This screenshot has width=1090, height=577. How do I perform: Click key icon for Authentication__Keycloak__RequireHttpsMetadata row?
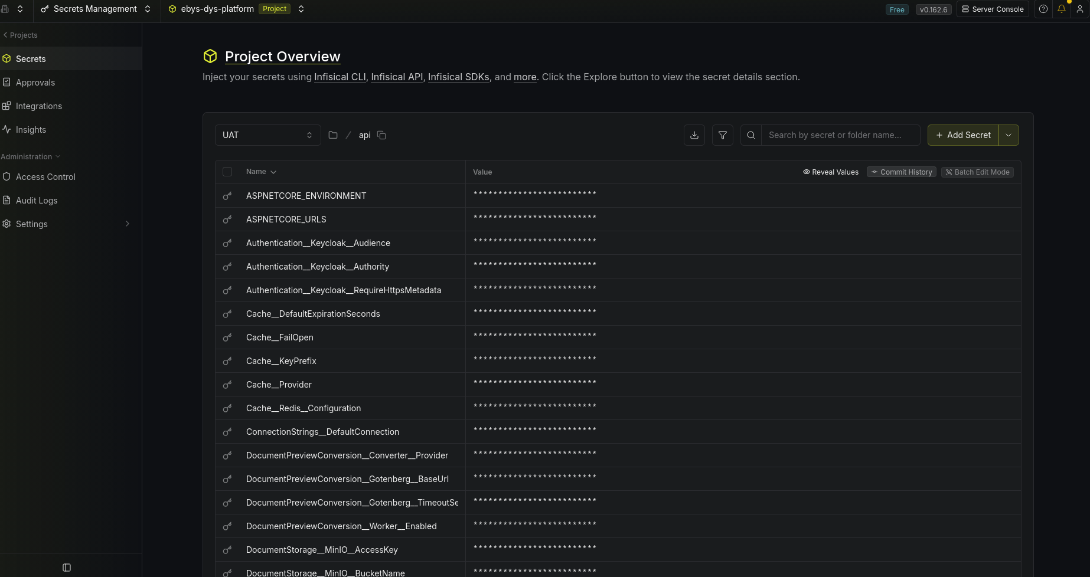(x=227, y=290)
